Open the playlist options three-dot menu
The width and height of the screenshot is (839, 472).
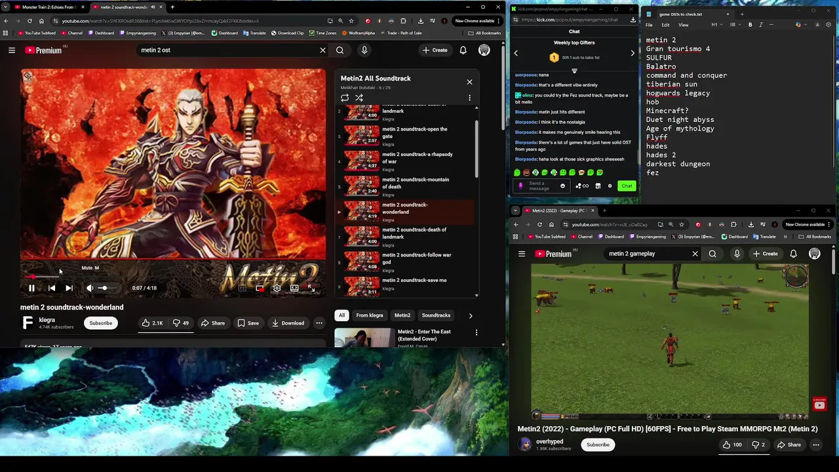pos(469,98)
